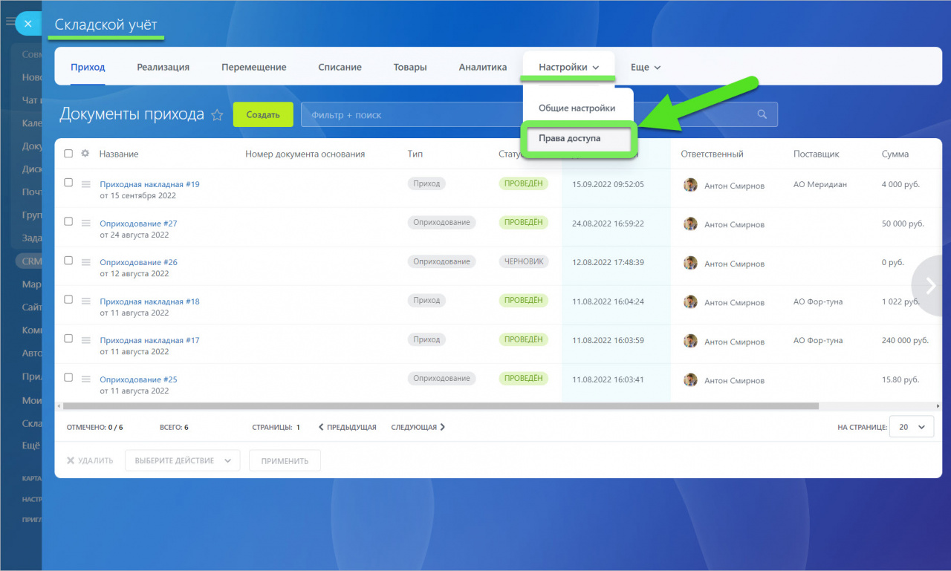951x571 pixels.
Task: Click the 240 000 руб. amount
Action: [x=905, y=340]
